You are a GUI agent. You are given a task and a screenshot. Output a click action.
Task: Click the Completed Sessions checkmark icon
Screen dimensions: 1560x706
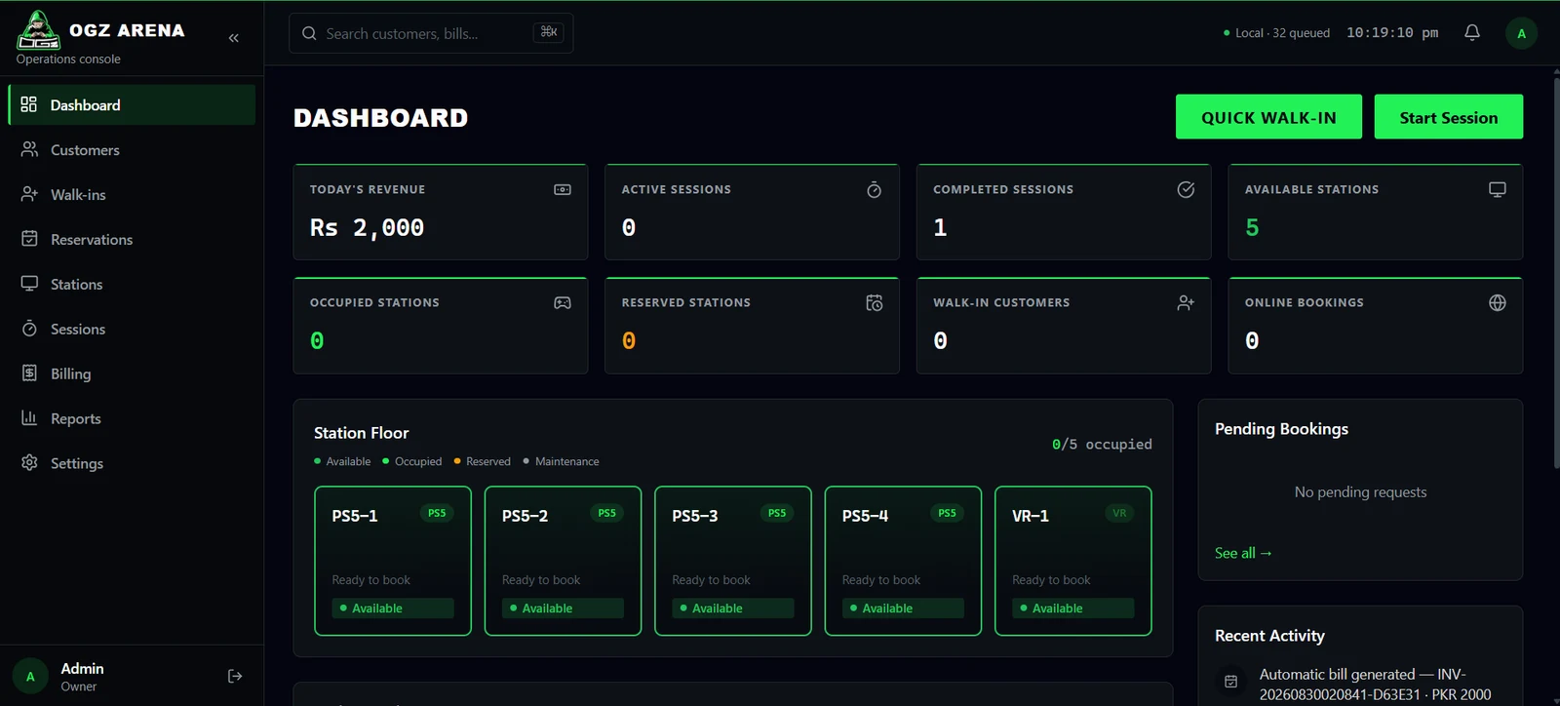click(1186, 189)
